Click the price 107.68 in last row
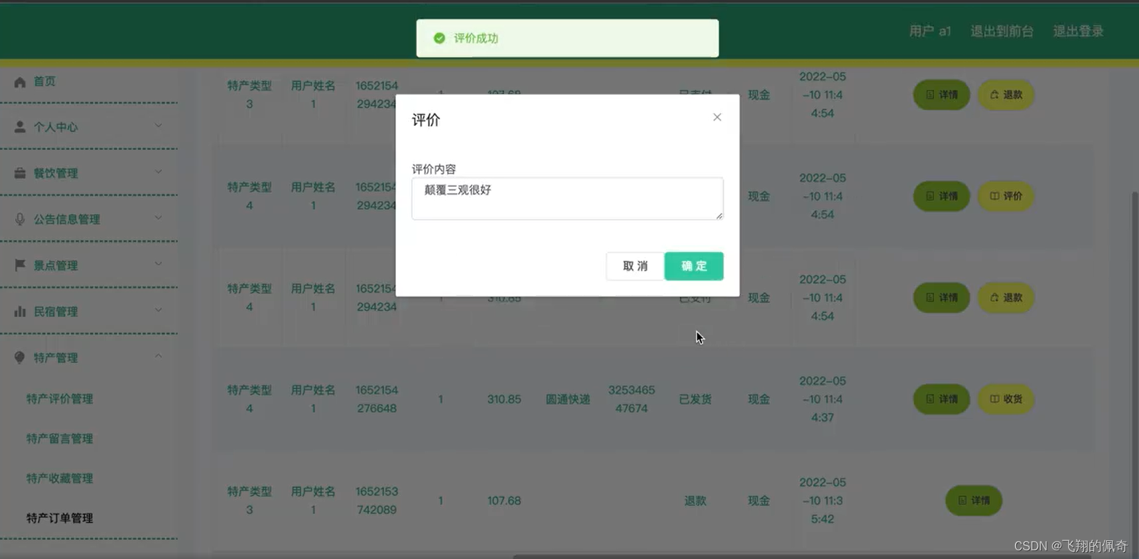This screenshot has height=559, width=1139. 504,501
